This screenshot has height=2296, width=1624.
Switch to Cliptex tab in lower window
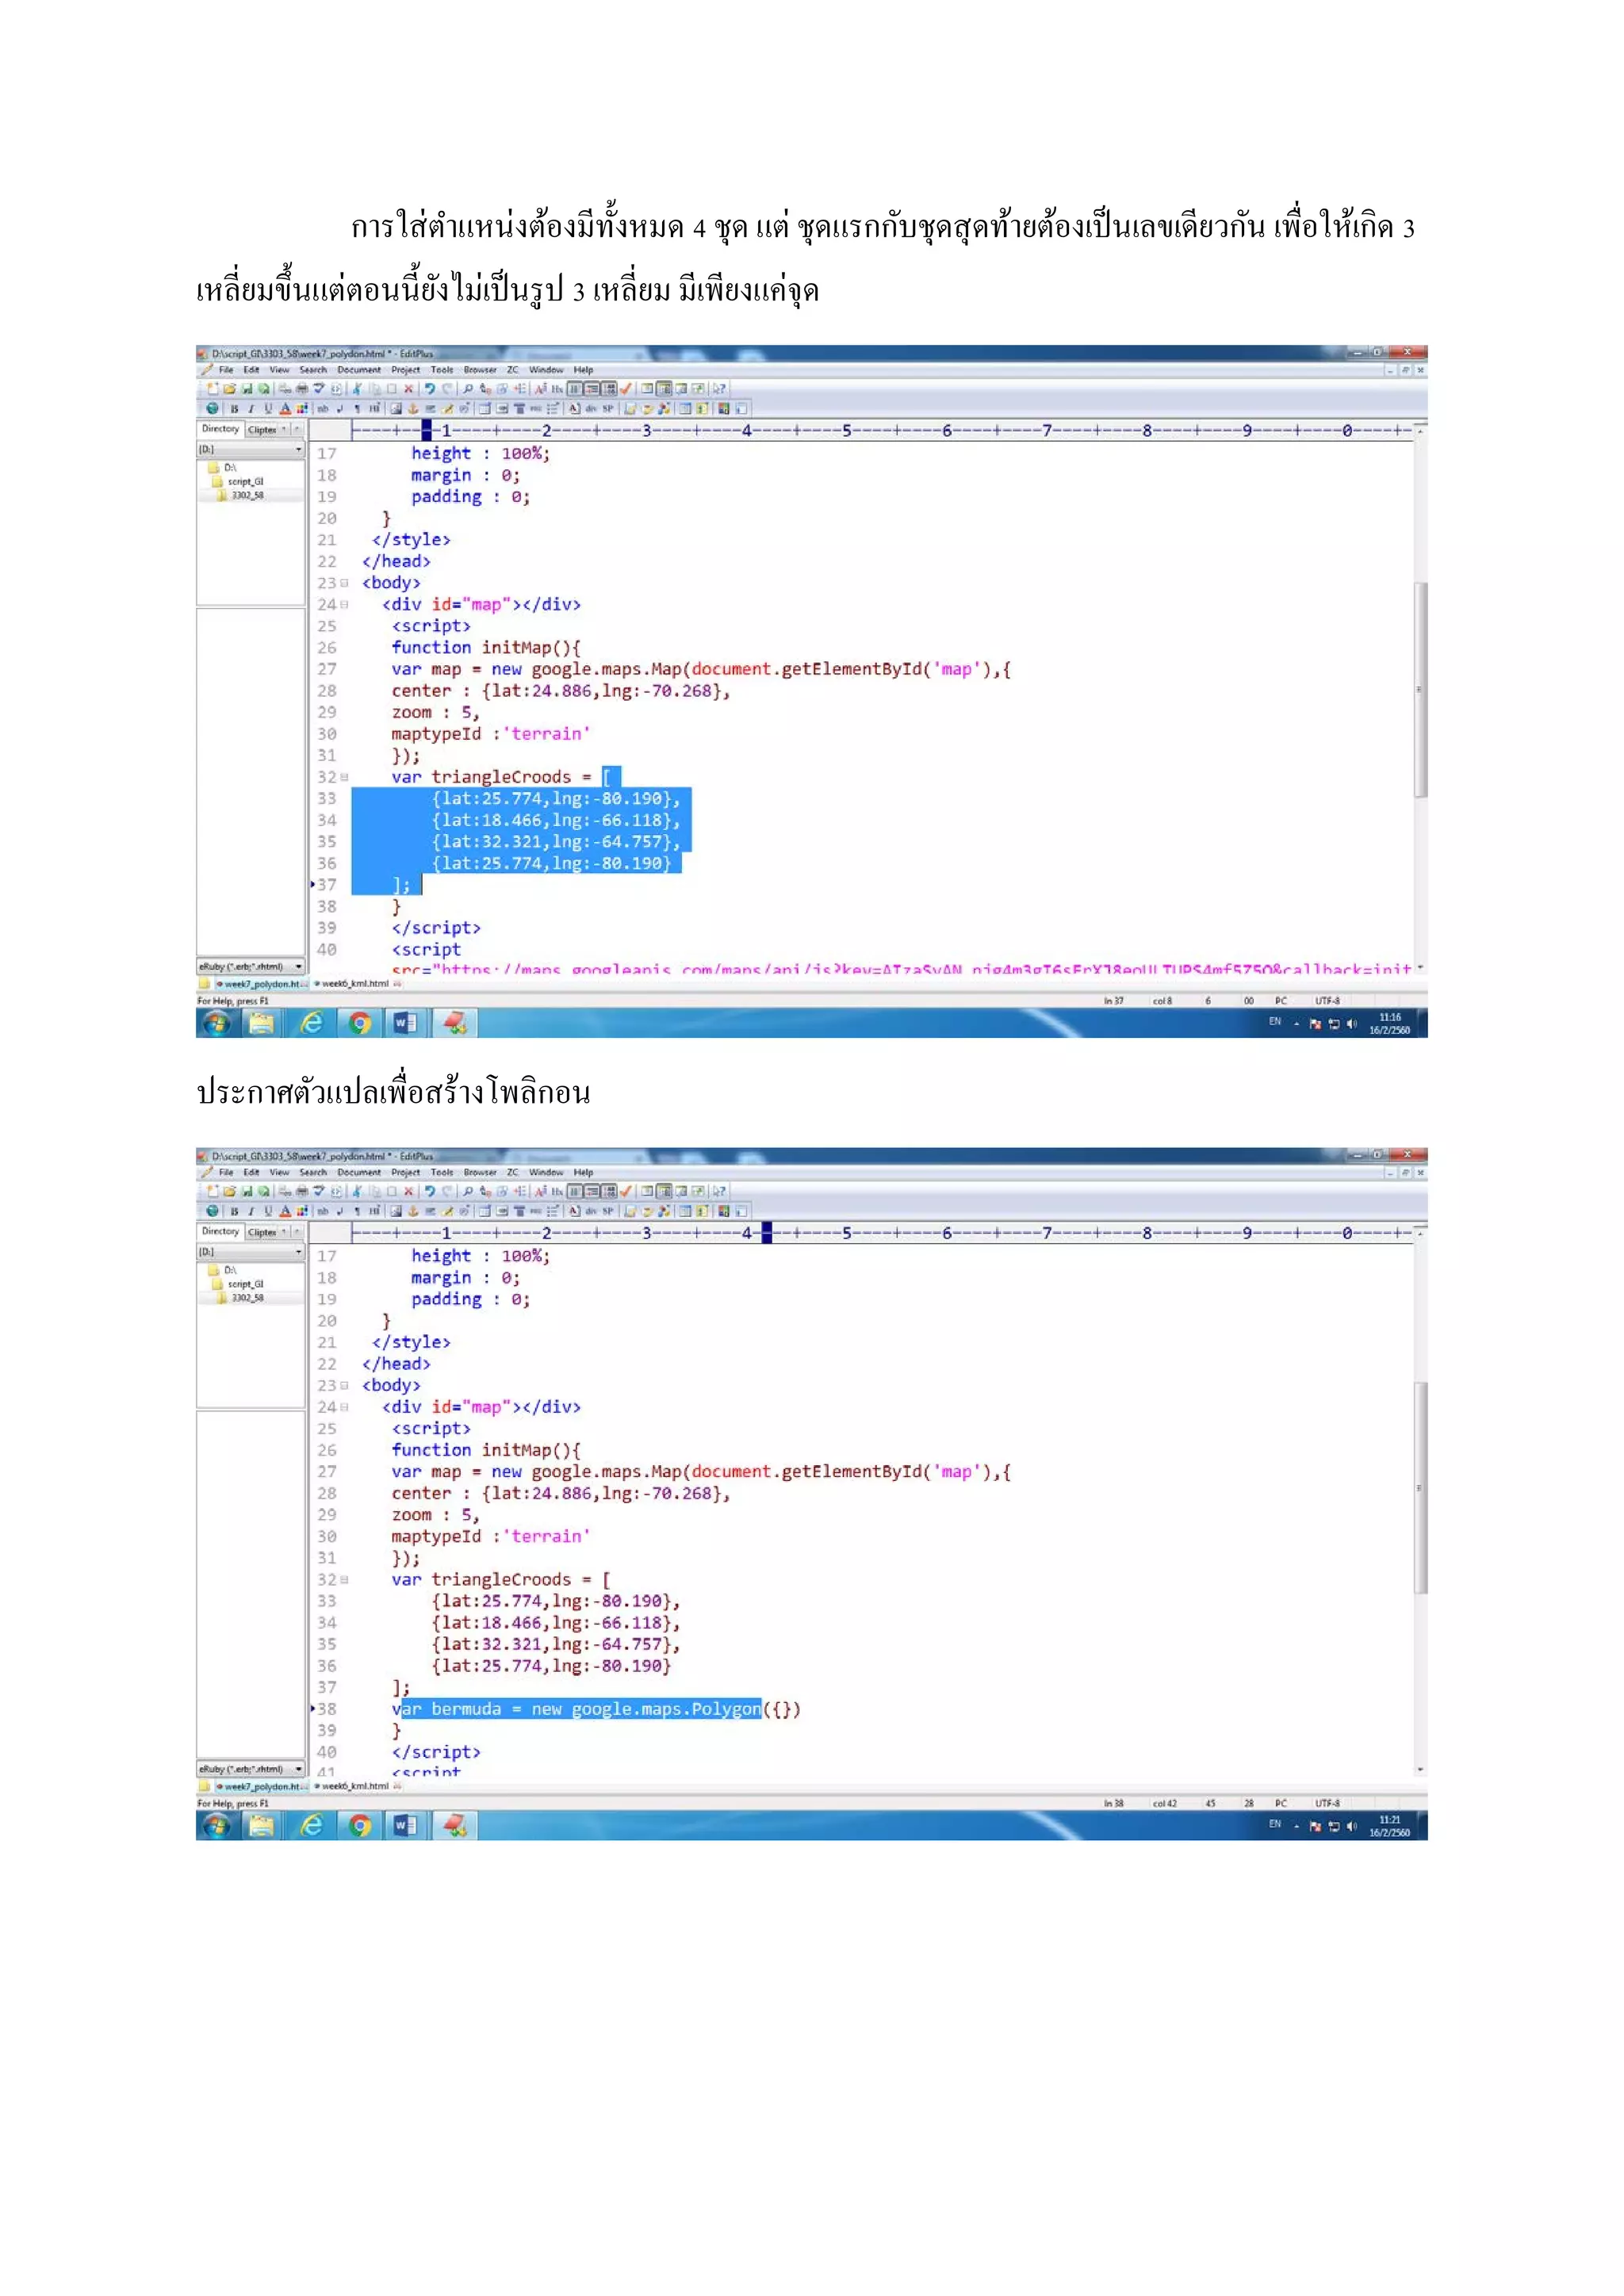coord(262,1232)
